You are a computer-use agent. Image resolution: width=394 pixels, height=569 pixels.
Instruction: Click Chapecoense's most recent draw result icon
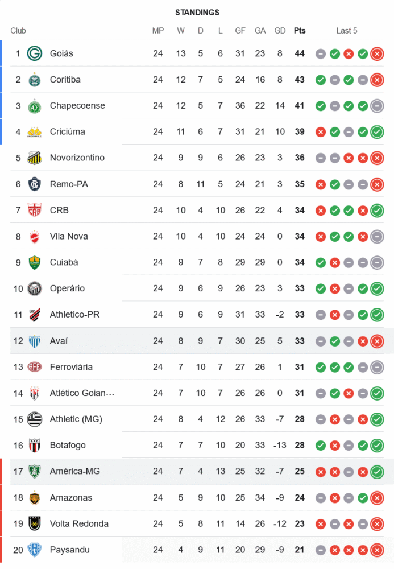pyautogui.click(x=376, y=106)
